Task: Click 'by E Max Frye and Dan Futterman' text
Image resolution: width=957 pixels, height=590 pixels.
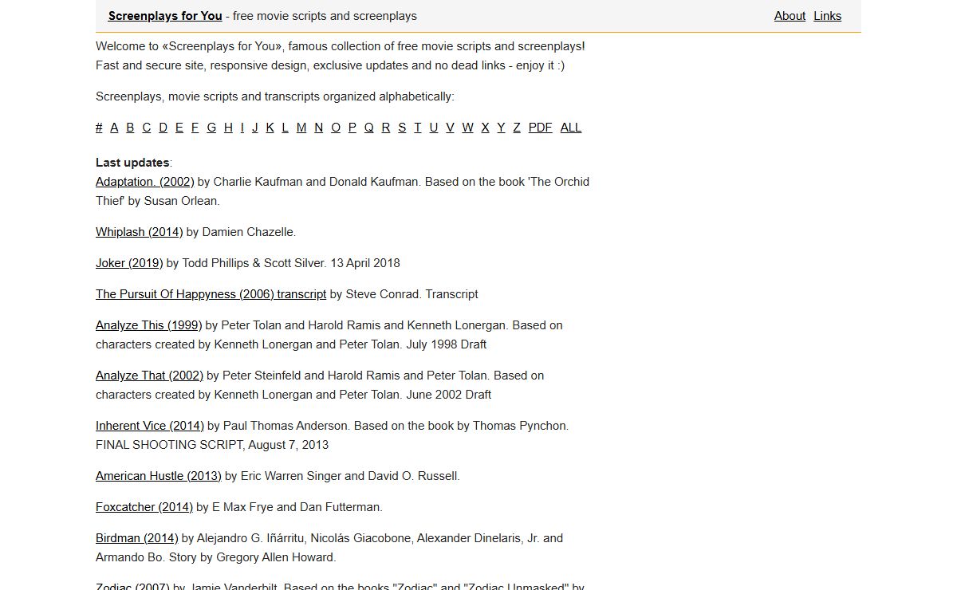Action: [289, 507]
